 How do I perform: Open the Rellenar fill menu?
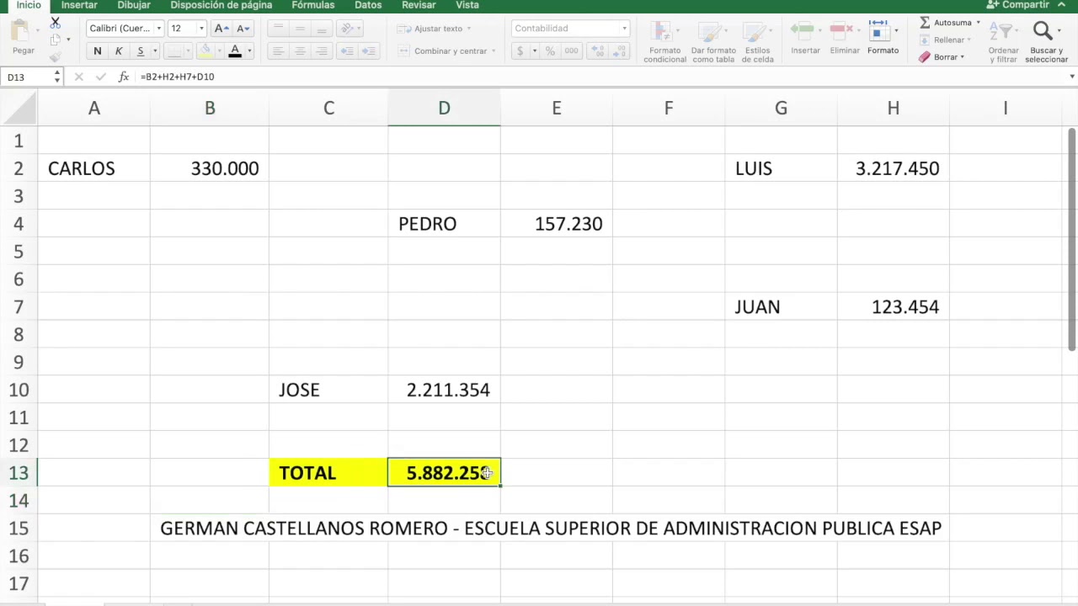pyautogui.click(x=946, y=40)
